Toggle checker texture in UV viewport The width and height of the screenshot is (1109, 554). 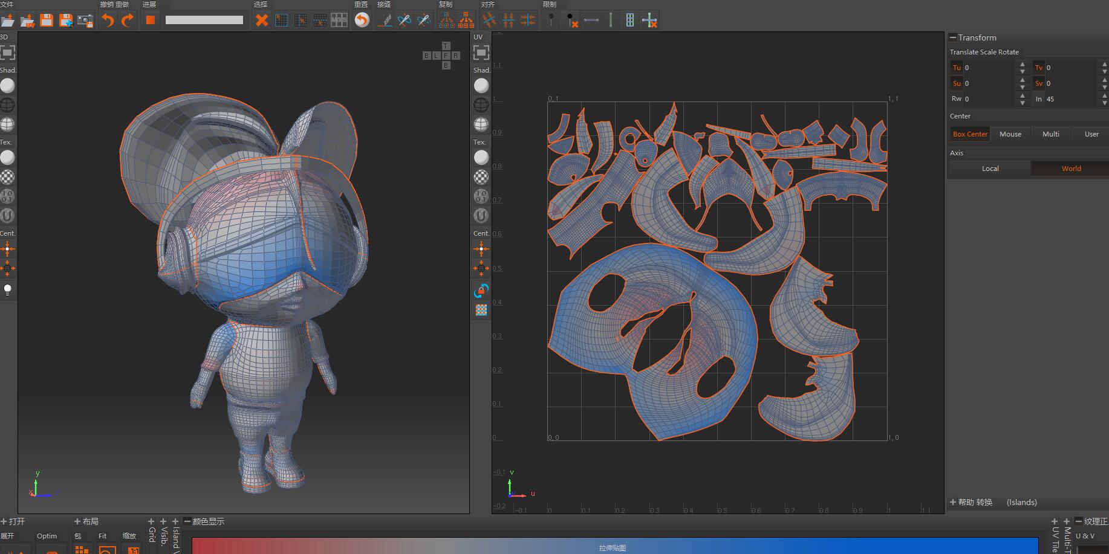click(x=481, y=177)
